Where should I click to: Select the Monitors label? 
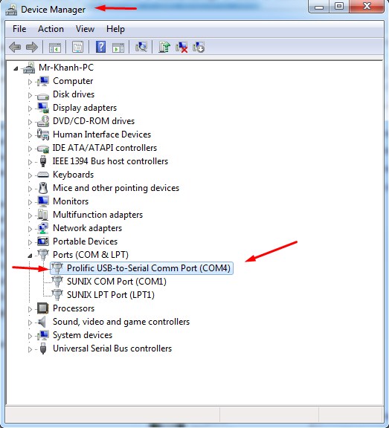[71, 201]
